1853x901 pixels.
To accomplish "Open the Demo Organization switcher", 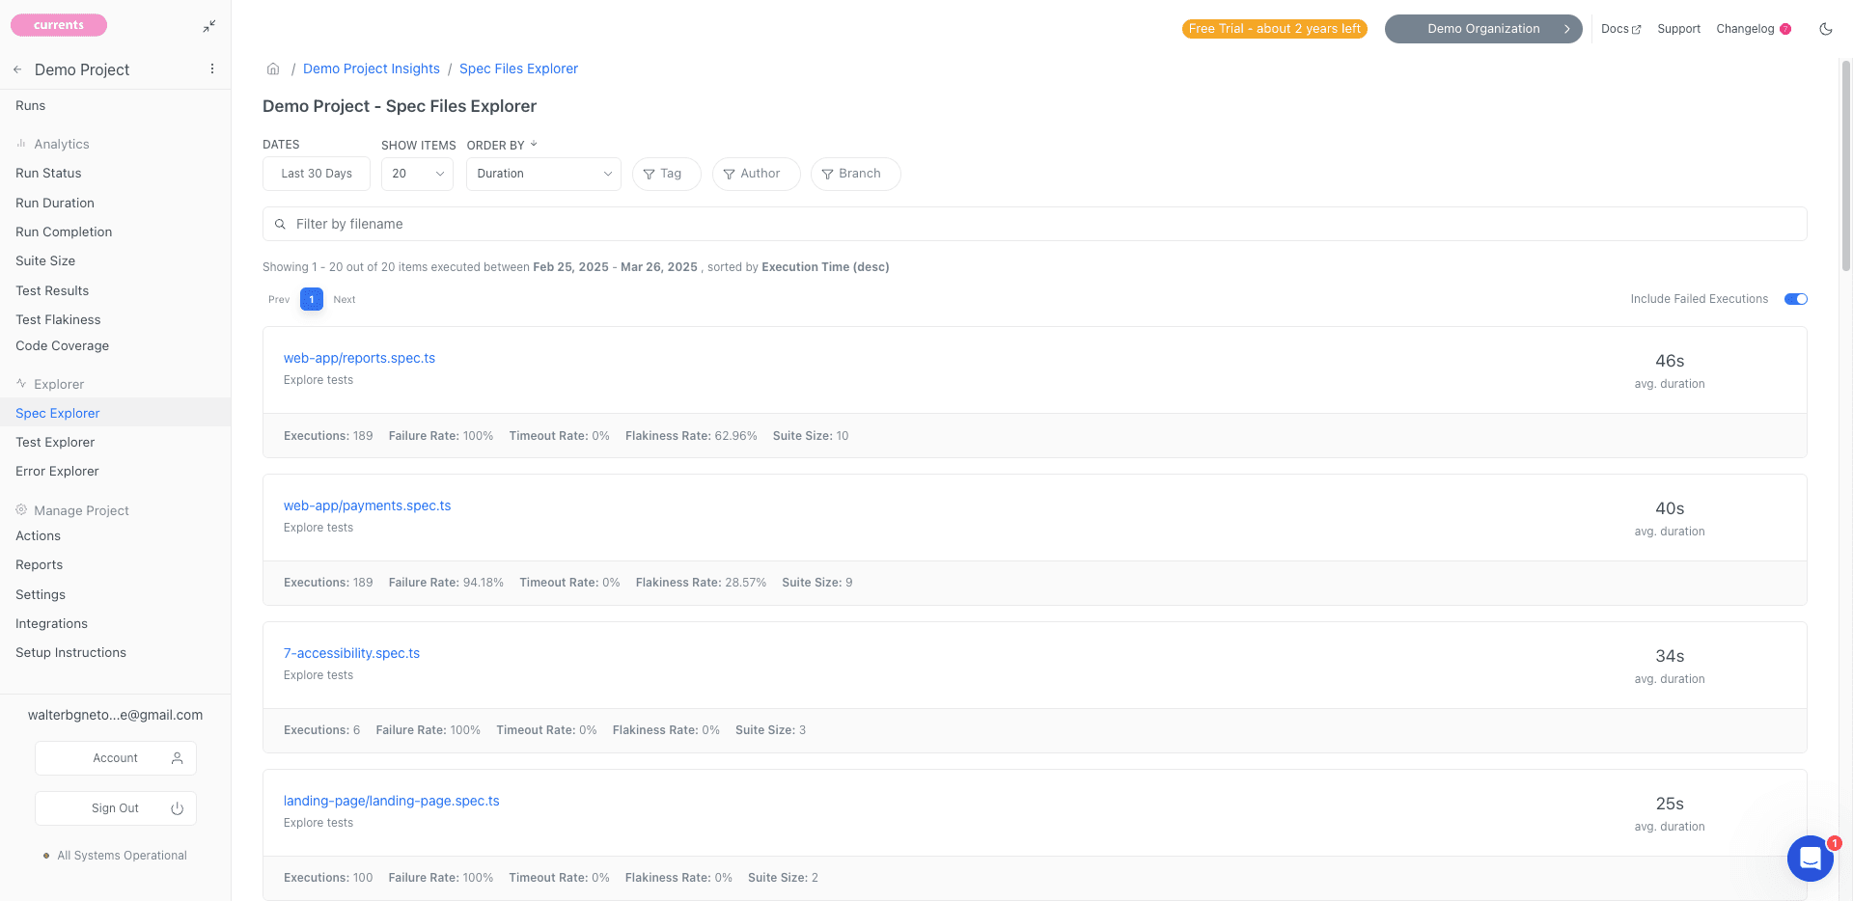I will (x=1483, y=29).
